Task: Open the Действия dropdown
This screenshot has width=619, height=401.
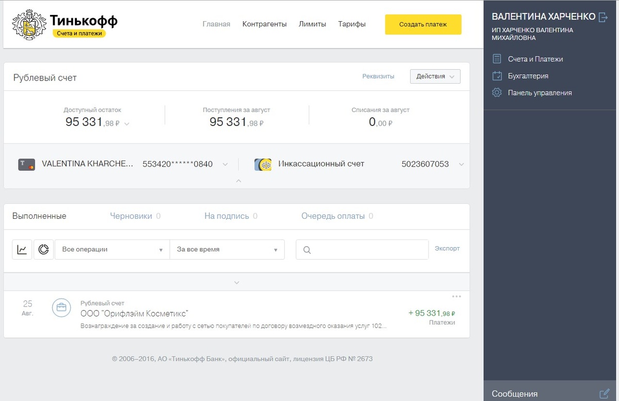Action: [435, 76]
